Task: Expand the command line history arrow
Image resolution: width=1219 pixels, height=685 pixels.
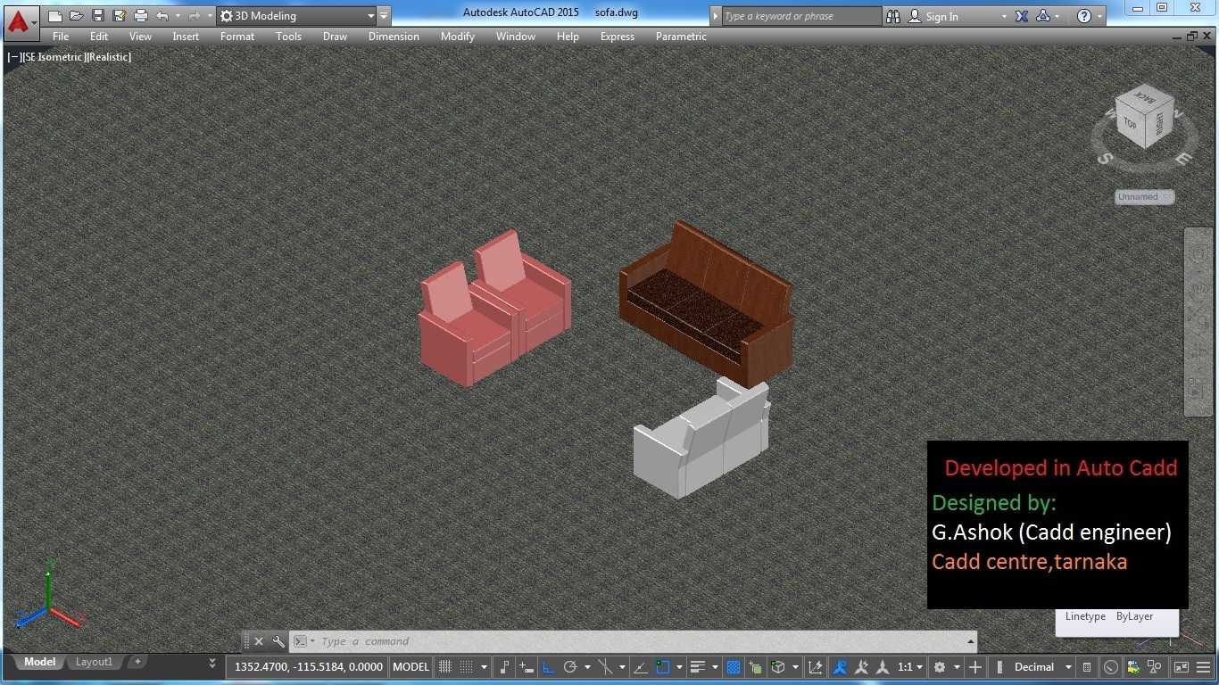Action: (x=971, y=641)
